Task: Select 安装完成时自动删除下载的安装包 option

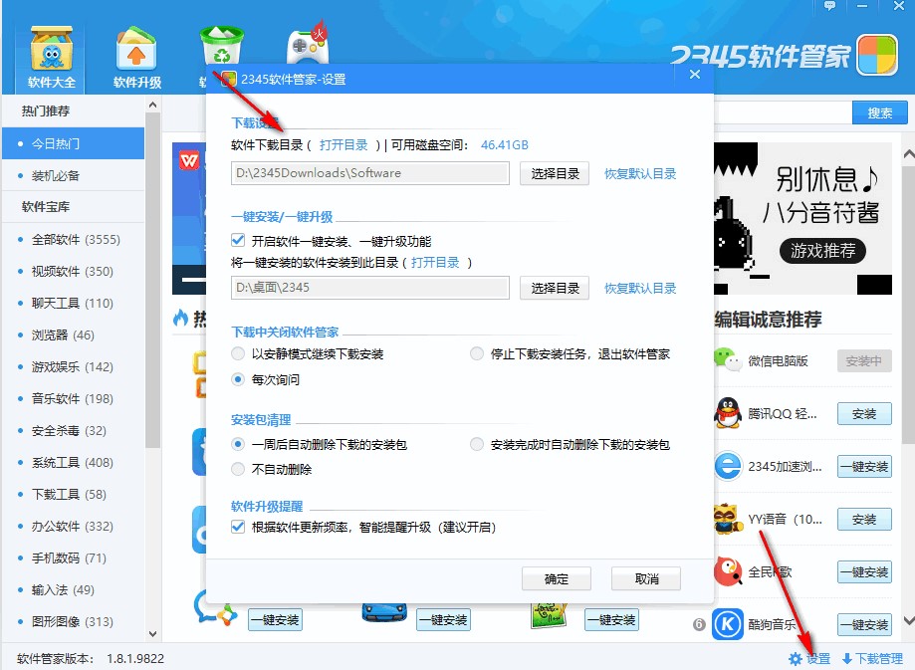Action: pyautogui.click(x=477, y=444)
